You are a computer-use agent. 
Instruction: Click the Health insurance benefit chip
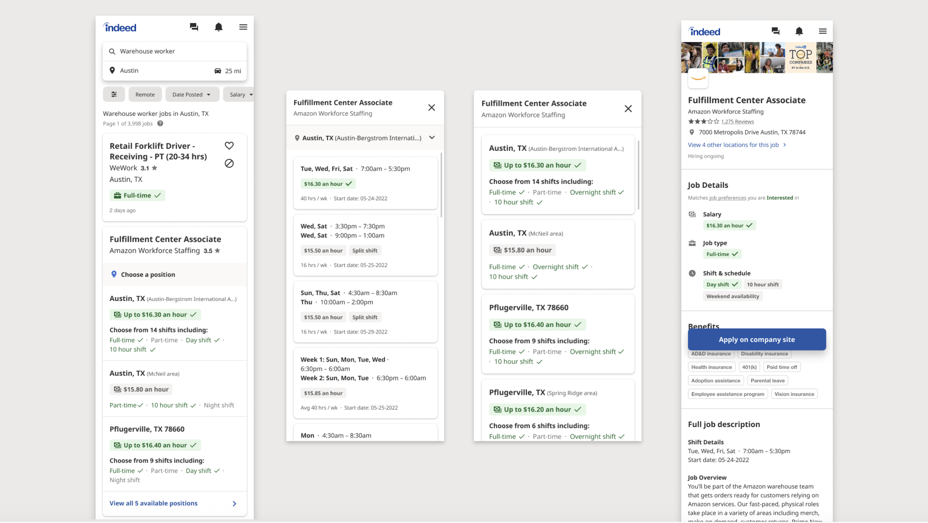(x=711, y=367)
